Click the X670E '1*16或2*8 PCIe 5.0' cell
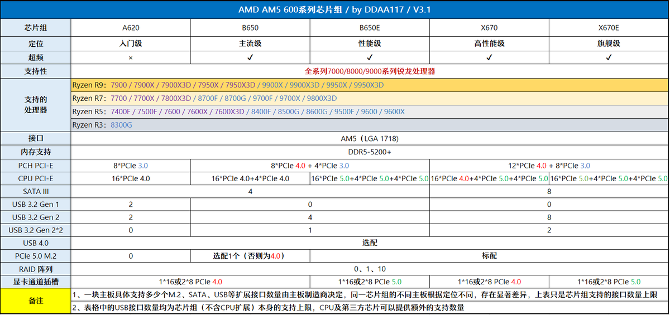Viewport: 670px width, 315px height. (609, 282)
